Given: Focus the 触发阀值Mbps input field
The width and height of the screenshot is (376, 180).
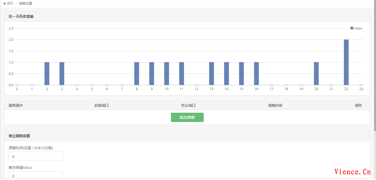Looking at the screenshot, I should click(x=36, y=175).
